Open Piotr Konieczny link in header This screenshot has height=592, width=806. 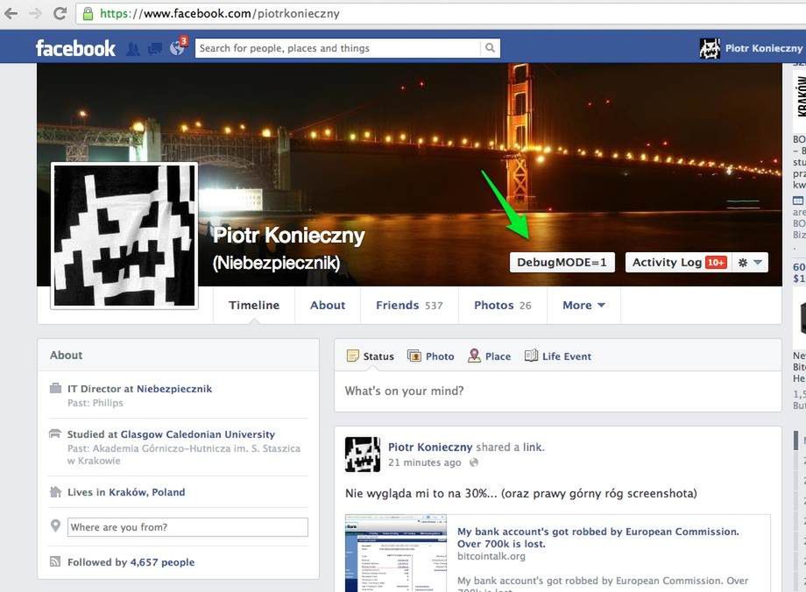click(x=763, y=48)
